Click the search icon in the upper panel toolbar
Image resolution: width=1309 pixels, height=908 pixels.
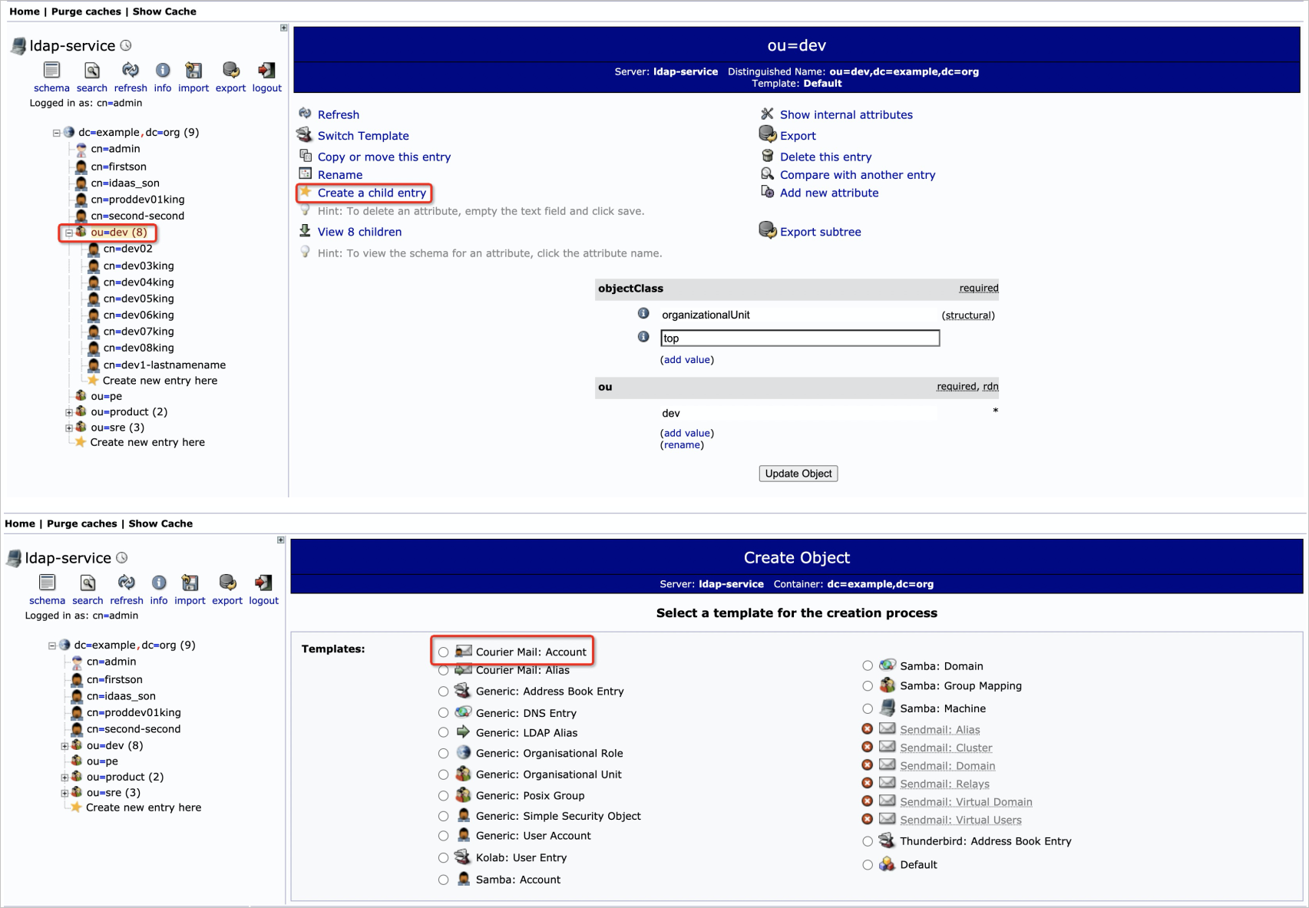coord(92,70)
